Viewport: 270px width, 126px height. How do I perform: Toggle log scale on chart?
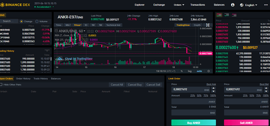[x=190, y=71]
